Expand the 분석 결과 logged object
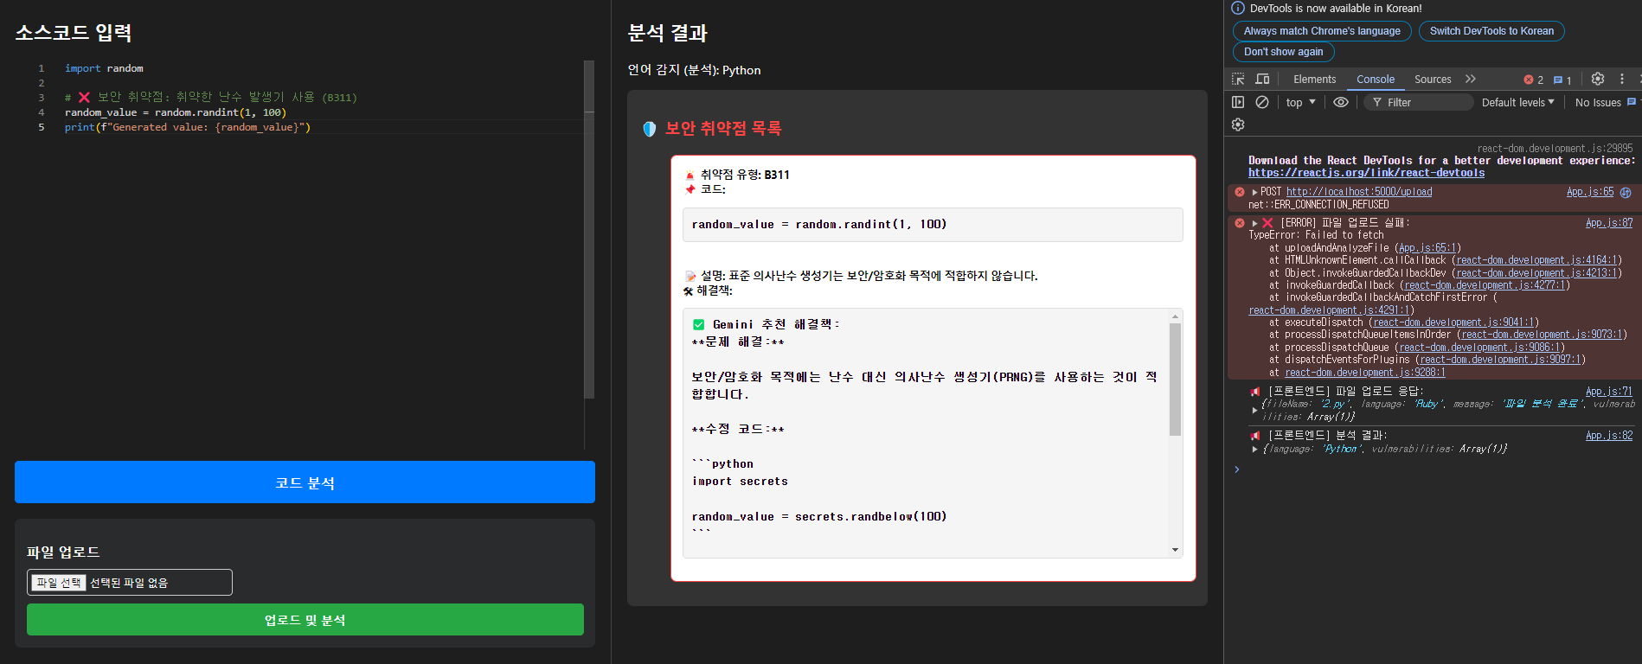 1254,449
